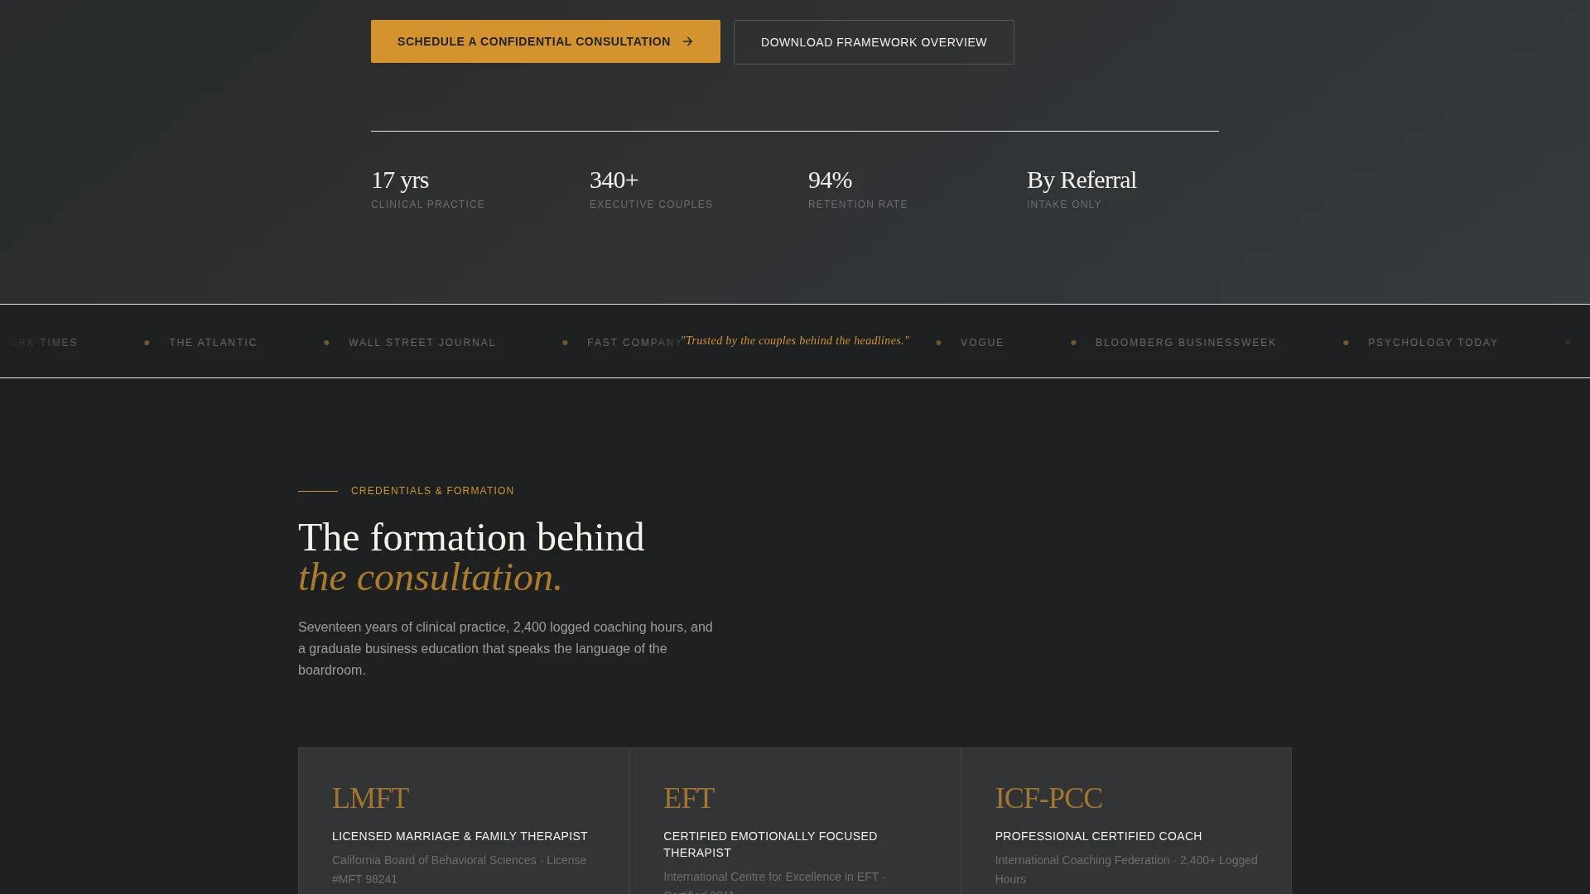1590x894 pixels.
Task: Click 'The formation behind the consultation' heading
Action: pyautogui.click(x=471, y=557)
